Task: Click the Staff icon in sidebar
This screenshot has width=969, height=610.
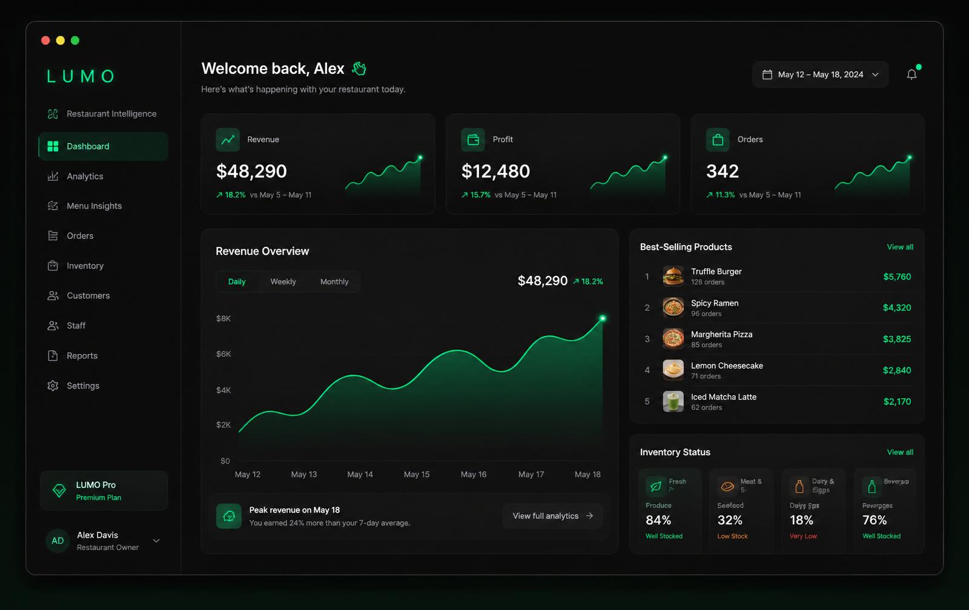Action: pyautogui.click(x=53, y=326)
